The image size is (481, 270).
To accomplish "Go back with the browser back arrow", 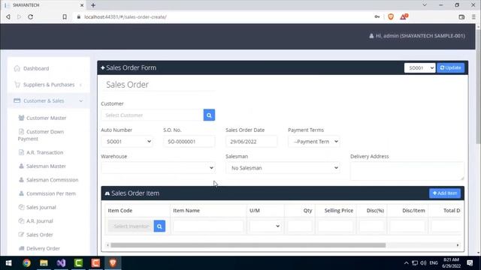I will tap(8, 16).
